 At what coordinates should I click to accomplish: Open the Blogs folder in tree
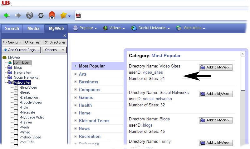pos(18,68)
